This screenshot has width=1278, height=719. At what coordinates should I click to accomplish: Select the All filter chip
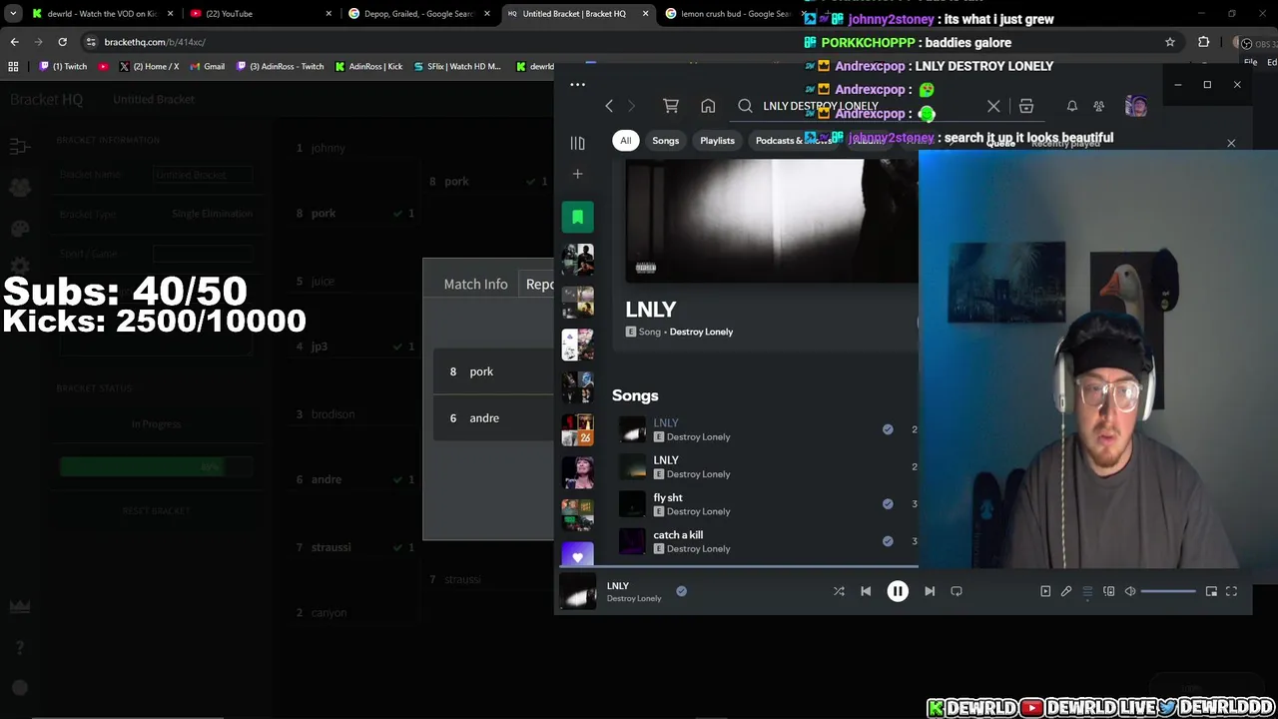625,141
